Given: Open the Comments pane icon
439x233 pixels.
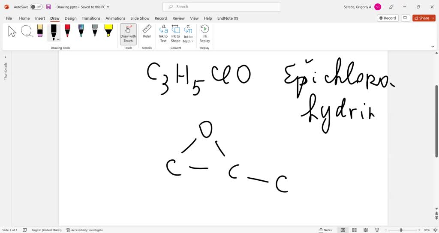Looking at the screenshot, I should point(405,18).
